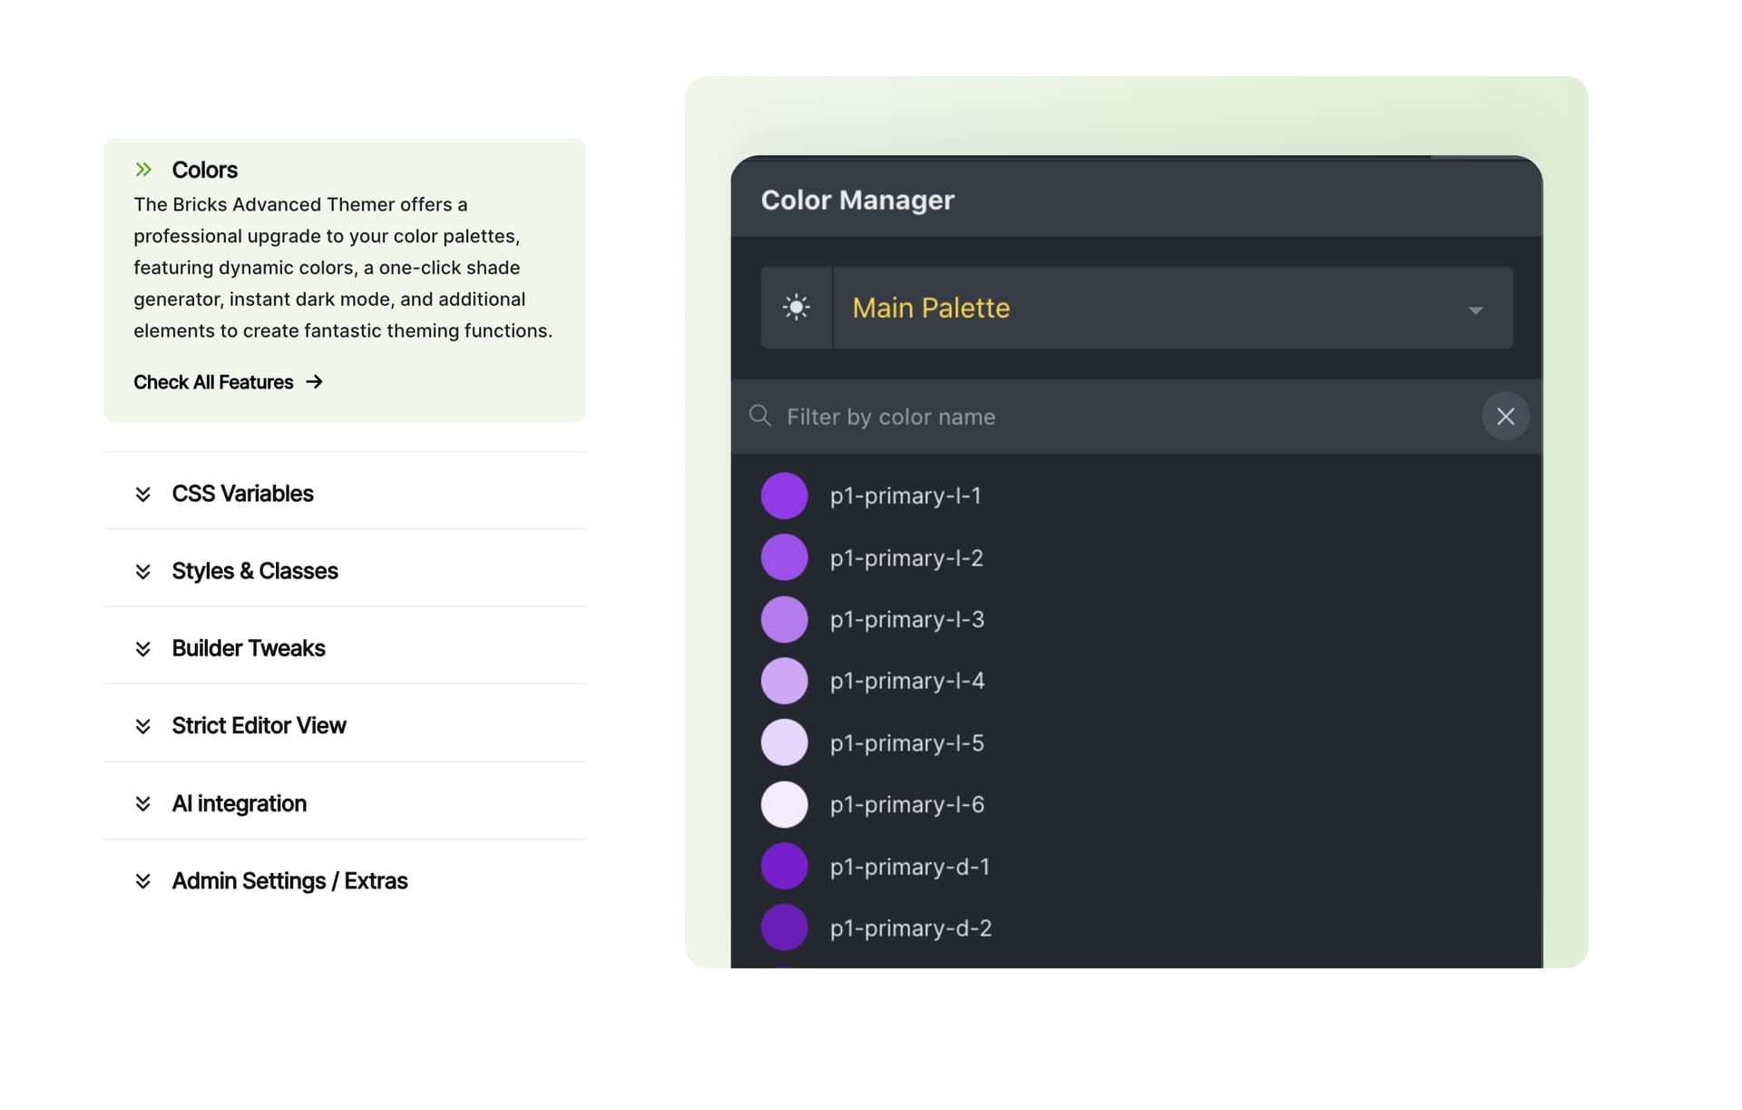The width and height of the screenshot is (1742, 1110).
Task: Click the p1-primary-d-1 color name
Action: point(909,867)
